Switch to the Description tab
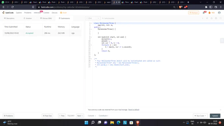The height and width of the screenshot is (126, 224). click(9, 18)
